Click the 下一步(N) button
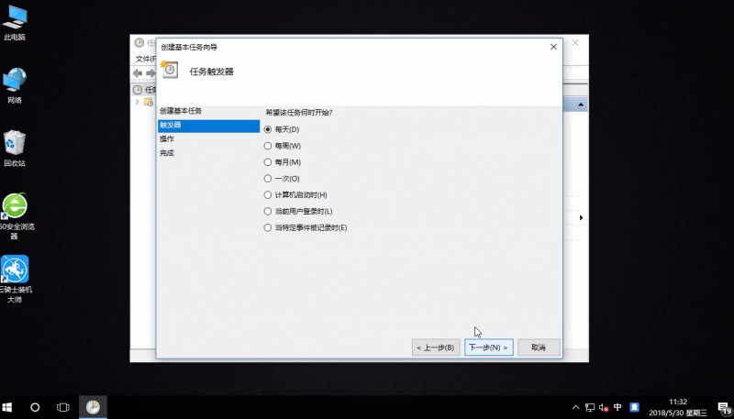This screenshot has height=419, width=734. (489, 347)
